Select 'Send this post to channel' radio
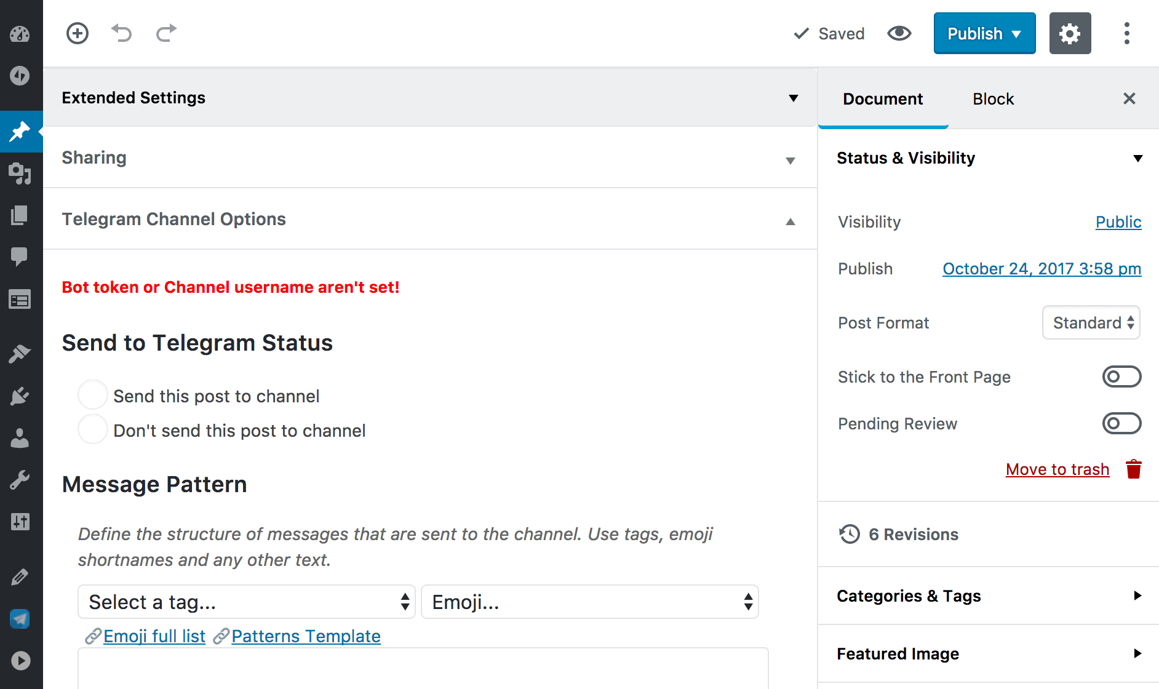 pyautogui.click(x=93, y=395)
